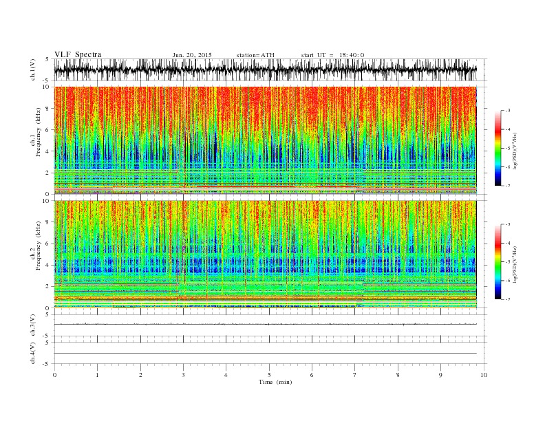
Task: Click the ch.1 voltage waveform trace
Action: point(265,69)
